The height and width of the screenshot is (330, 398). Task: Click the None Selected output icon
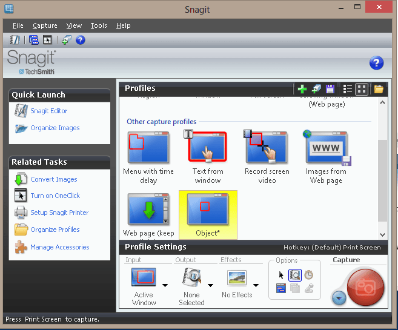tap(192, 277)
